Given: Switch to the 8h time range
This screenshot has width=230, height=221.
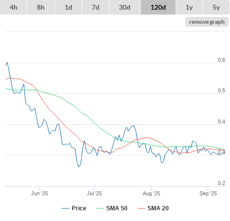Looking at the screenshot, I should (41, 7).
